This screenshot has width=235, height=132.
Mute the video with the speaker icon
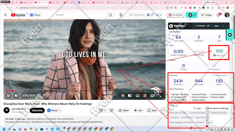click(x=16, y=95)
